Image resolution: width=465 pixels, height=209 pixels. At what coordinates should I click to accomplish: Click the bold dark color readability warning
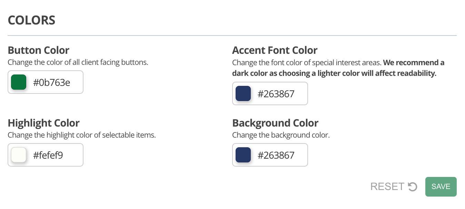tap(334, 73)
